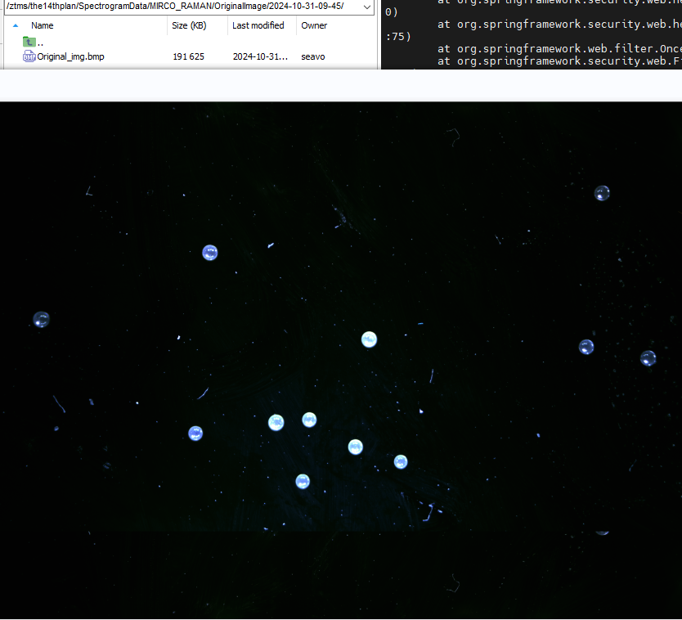Click the ':75)' line in terminal
The image size is (682, 620).
[398, 37]
